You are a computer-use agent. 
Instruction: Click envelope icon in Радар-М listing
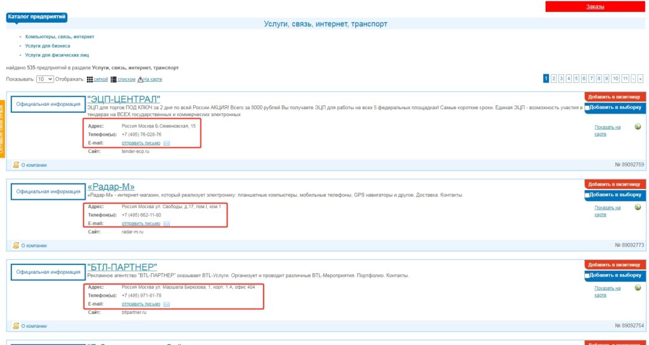coord(167,224)
